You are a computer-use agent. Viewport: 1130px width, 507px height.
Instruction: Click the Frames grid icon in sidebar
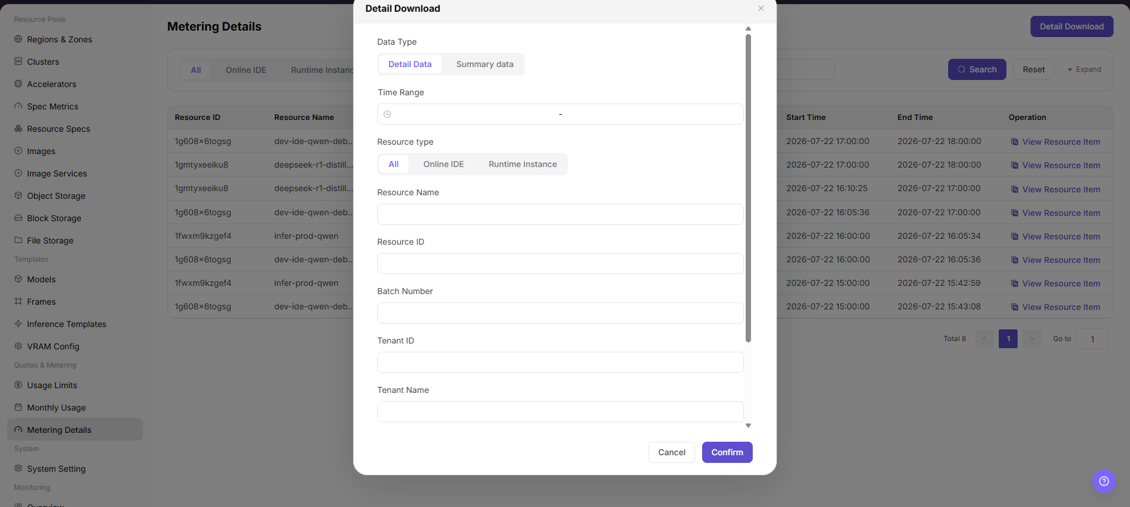(18, 302)
